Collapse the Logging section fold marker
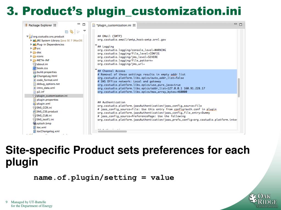The image size is (281, 210). pyautogui.click(x=96, y=45)
